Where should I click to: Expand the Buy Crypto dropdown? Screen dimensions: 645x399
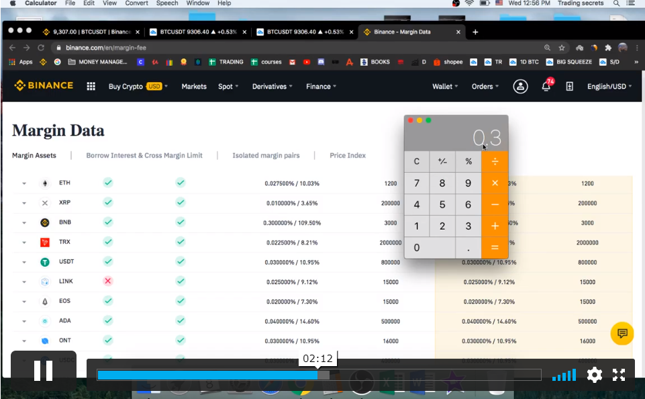pos(138,87)
